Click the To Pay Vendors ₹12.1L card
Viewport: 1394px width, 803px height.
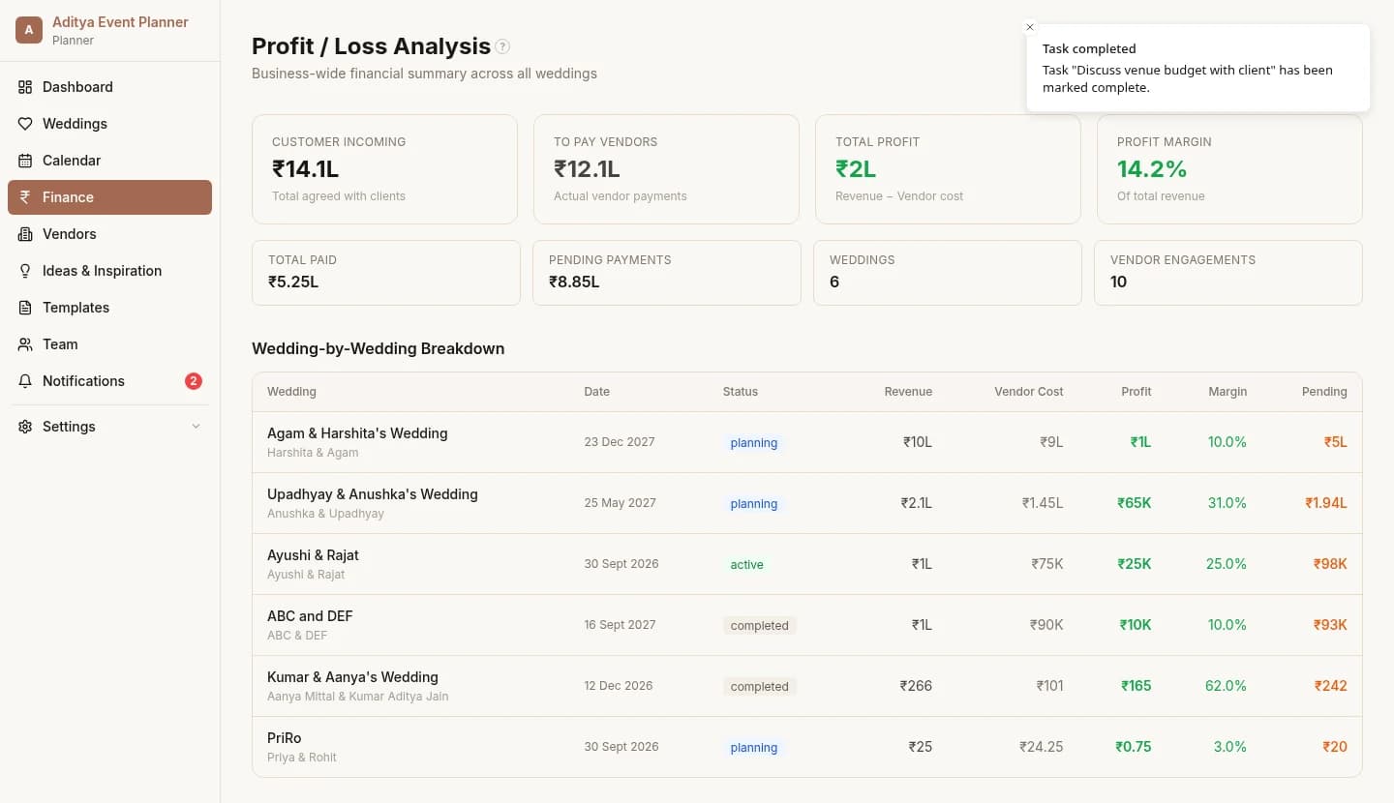pyautogui.click(x=666, y=169)
